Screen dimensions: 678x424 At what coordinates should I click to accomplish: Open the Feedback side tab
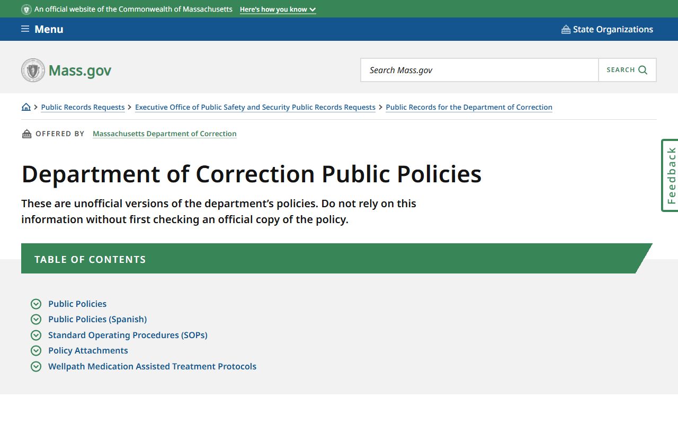pos(670,175)
